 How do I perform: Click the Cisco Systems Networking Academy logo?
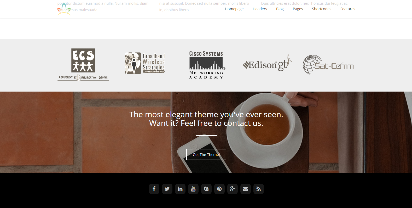click(x=206, y=65)
